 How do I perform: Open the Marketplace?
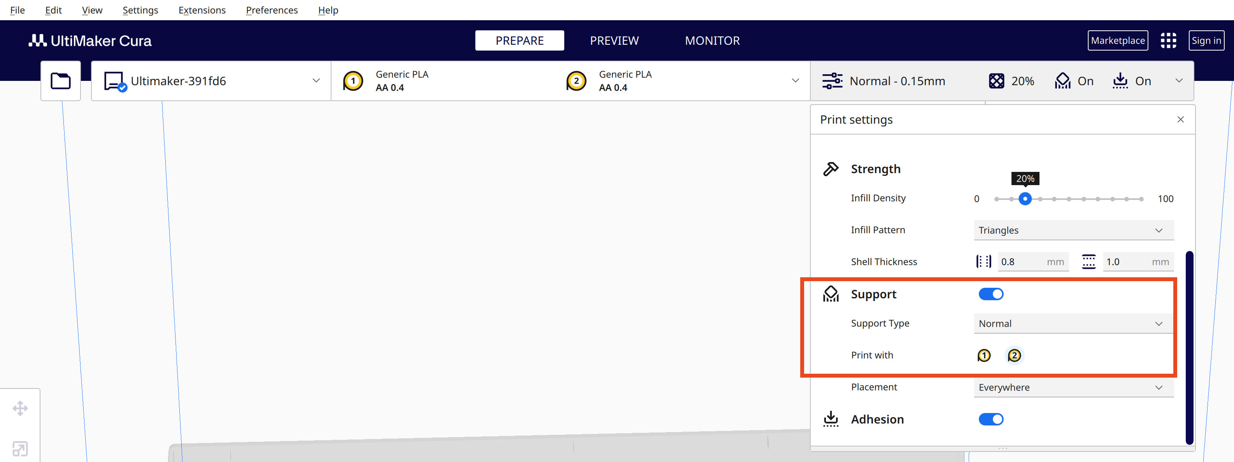tap(1118, 41)
